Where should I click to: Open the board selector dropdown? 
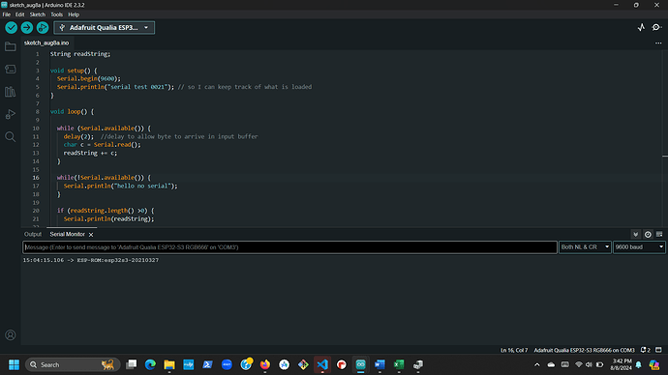[104, 28]
